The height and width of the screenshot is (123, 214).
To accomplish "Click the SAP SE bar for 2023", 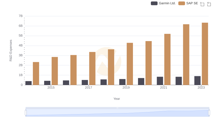I will pyautogui.click(x=205, y=54).
